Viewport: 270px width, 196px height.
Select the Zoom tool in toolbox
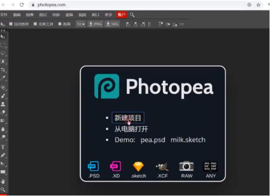click(x=3, y=190)
